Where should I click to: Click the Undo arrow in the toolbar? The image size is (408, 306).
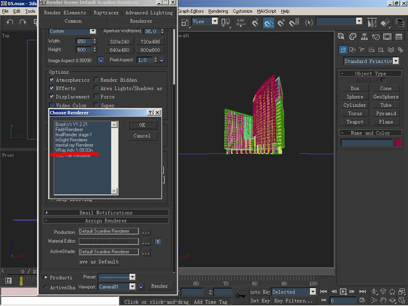(9, 22)
